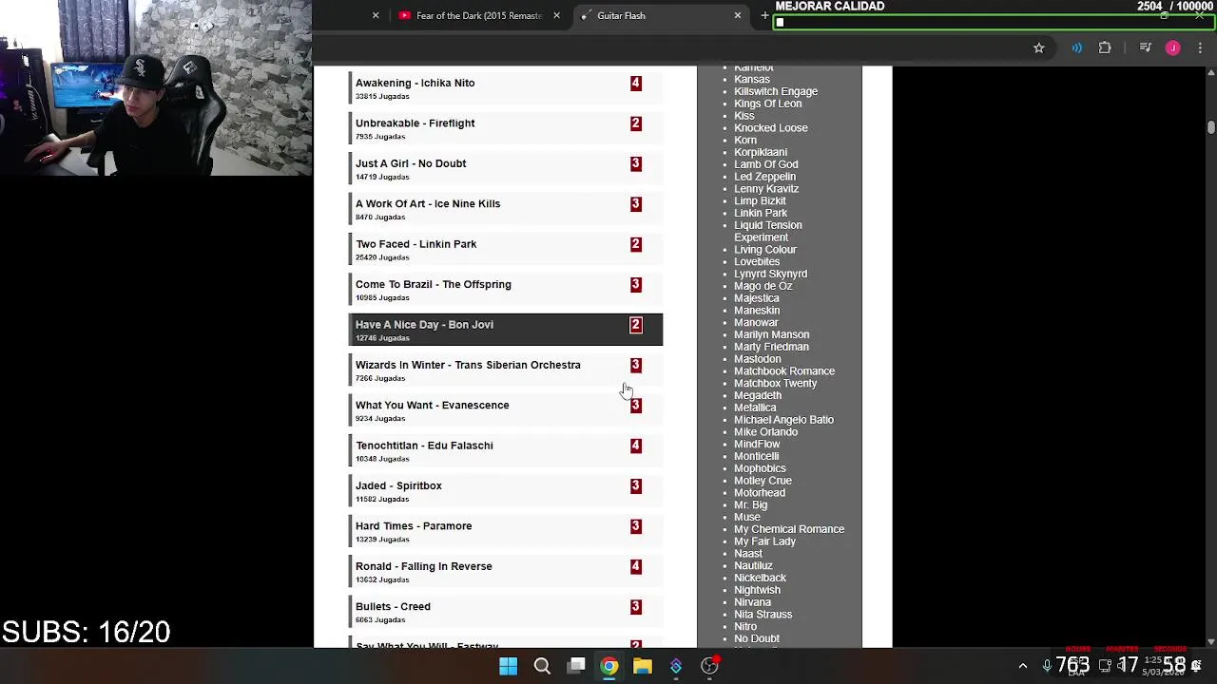Viewport: 1217px width, 684px height.
Task: Select difficulty badge for Two Faced
Action: click(636, 244)
